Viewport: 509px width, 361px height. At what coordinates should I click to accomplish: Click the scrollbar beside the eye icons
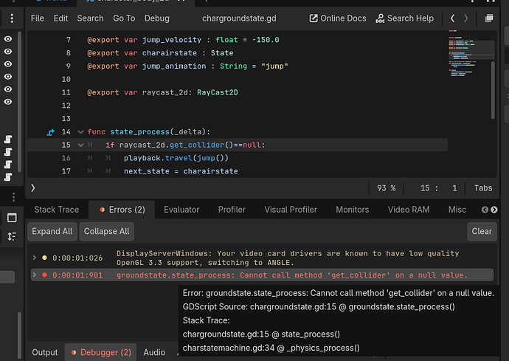tap(19, 101)
